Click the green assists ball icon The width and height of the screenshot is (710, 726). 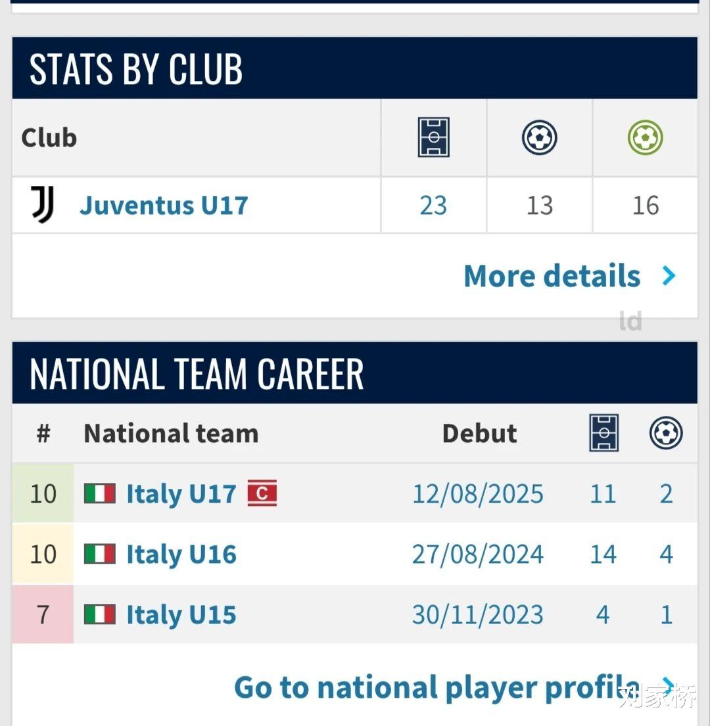click(645, 137)
